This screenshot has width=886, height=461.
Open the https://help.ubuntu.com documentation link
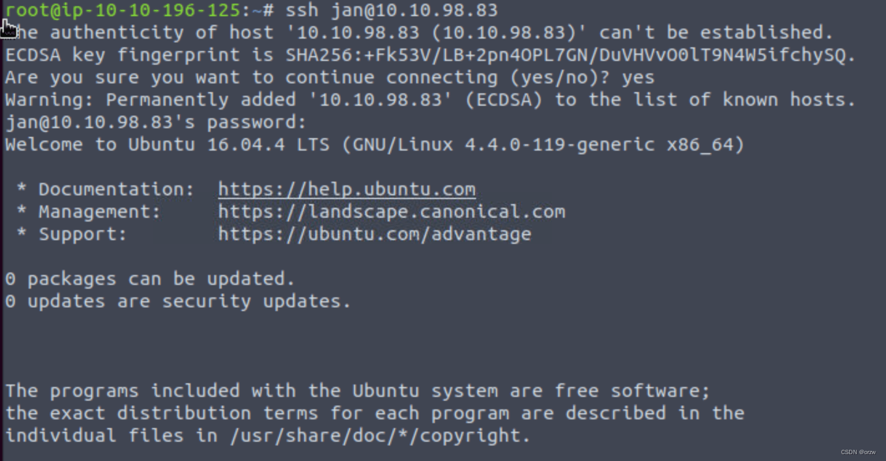[x=346, y=189]
